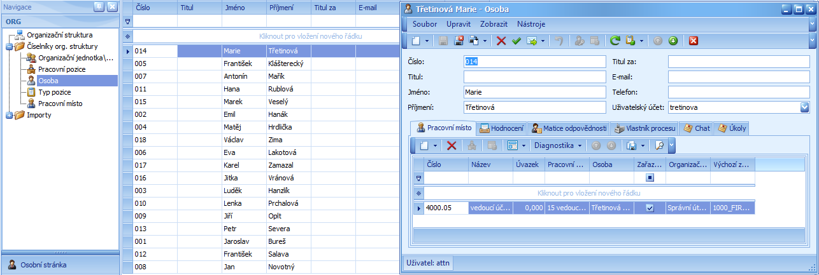Click the send envelope with arrow icon
Viewport: 819px width, 275px height.
click(532, 41)
